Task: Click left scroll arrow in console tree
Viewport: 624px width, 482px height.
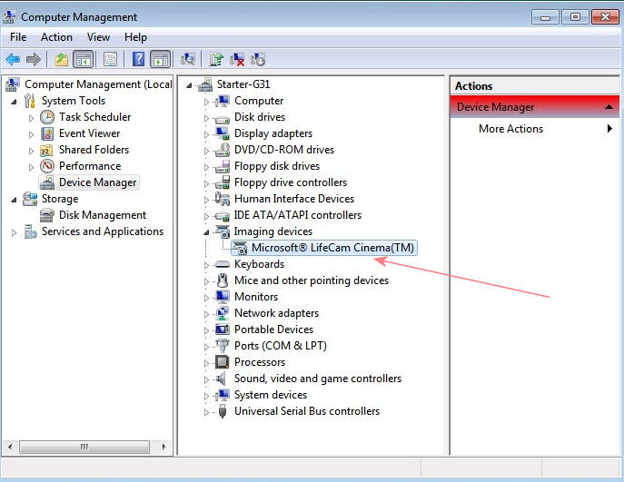Action: tap(10, 447)
